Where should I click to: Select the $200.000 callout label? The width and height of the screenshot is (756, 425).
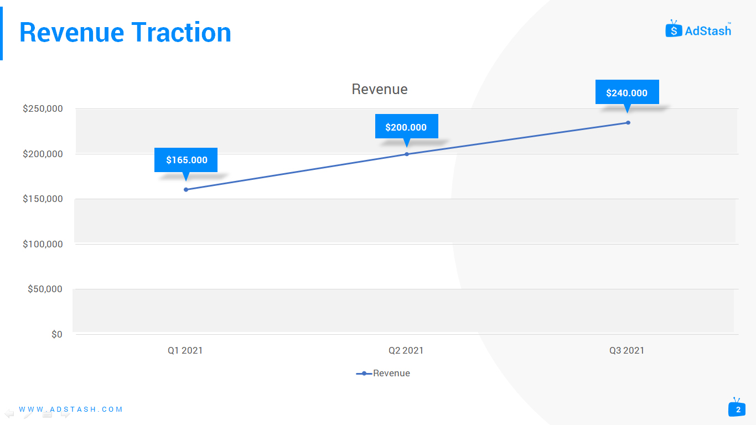tap(406, 127)
